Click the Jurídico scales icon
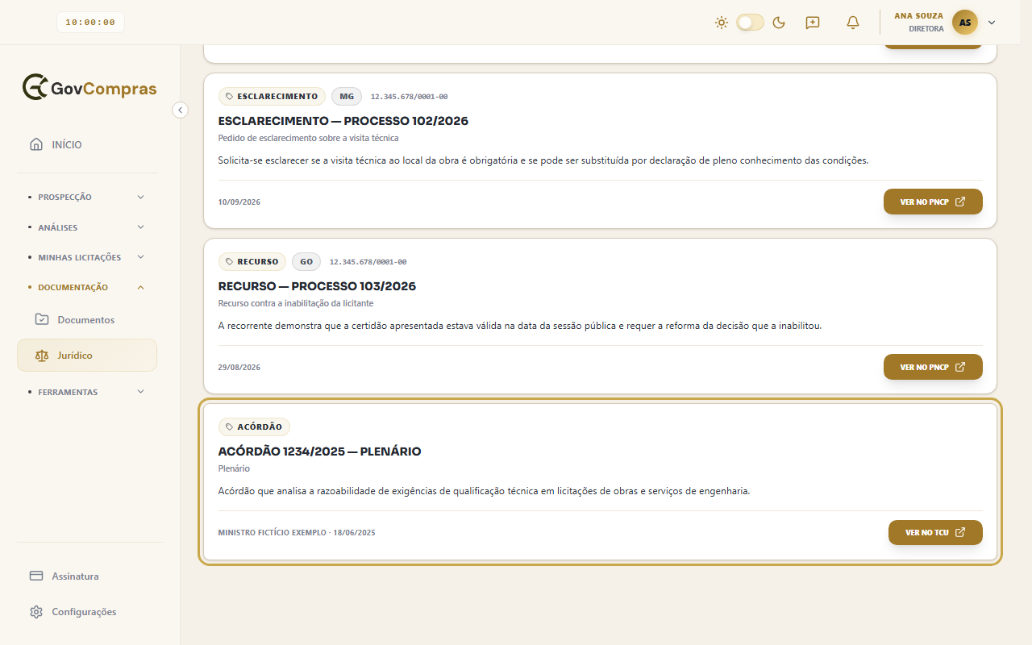This screenshot has width=1032, height=645. (42, 356)
